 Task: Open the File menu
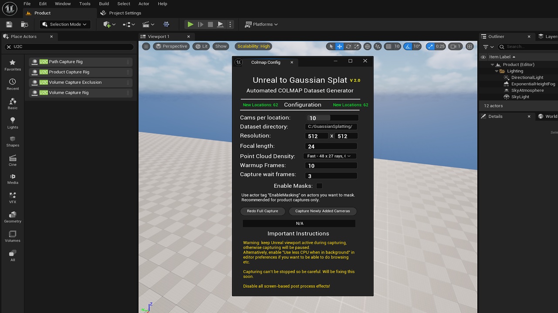[x=27, y=3]
